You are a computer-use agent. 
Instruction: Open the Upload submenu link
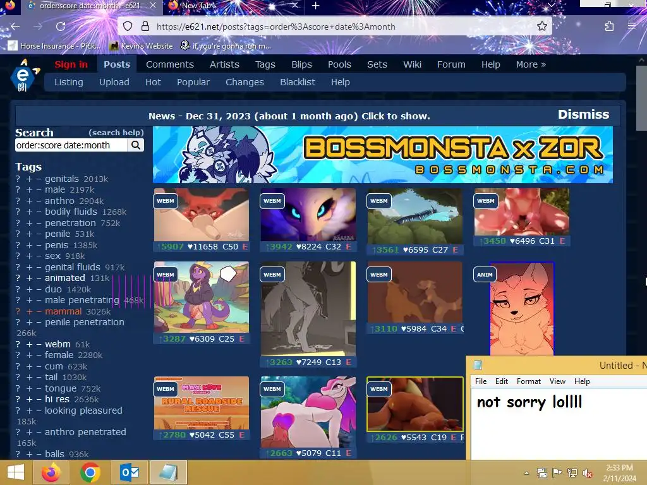(114, 82)
